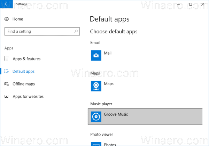The image size is (209, 146).
Task: Click the Apps section header in sidebar
Action: (x=9, y=48)
